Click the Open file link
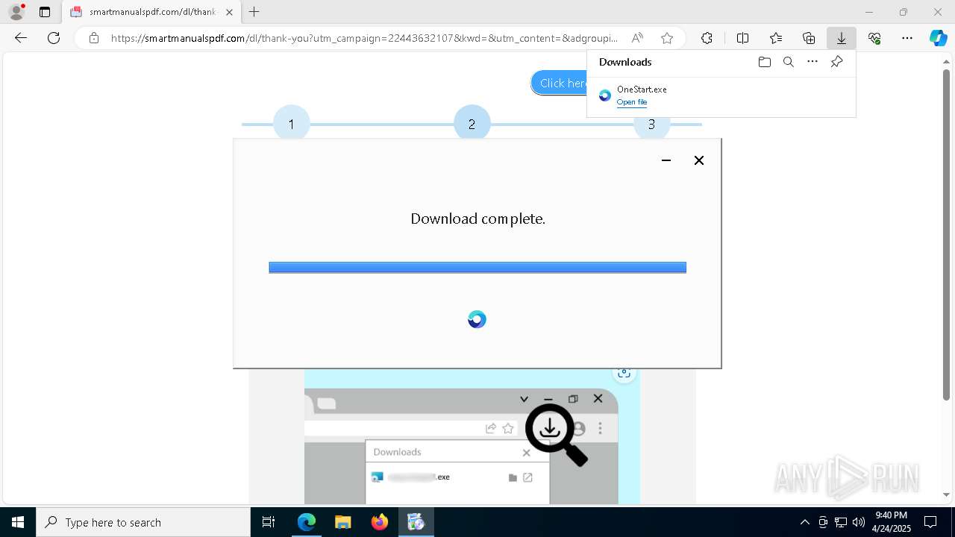 pos(632,102)
